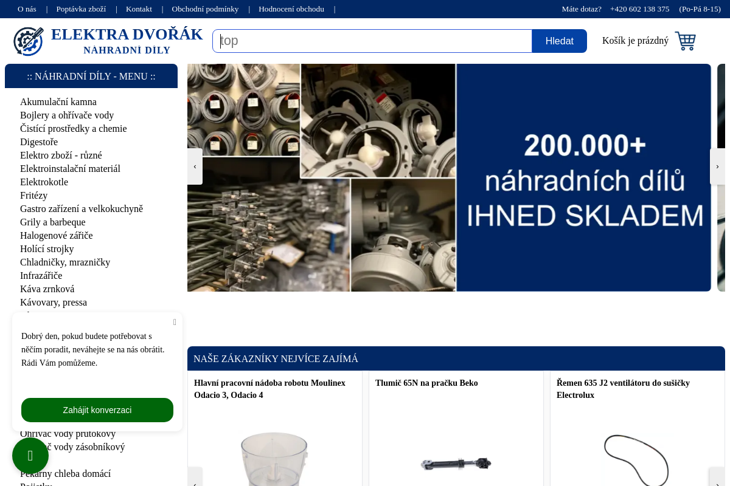Screen dimensions: 730x486
Task: Select Infrazářiče category
Action: point(41,276)
